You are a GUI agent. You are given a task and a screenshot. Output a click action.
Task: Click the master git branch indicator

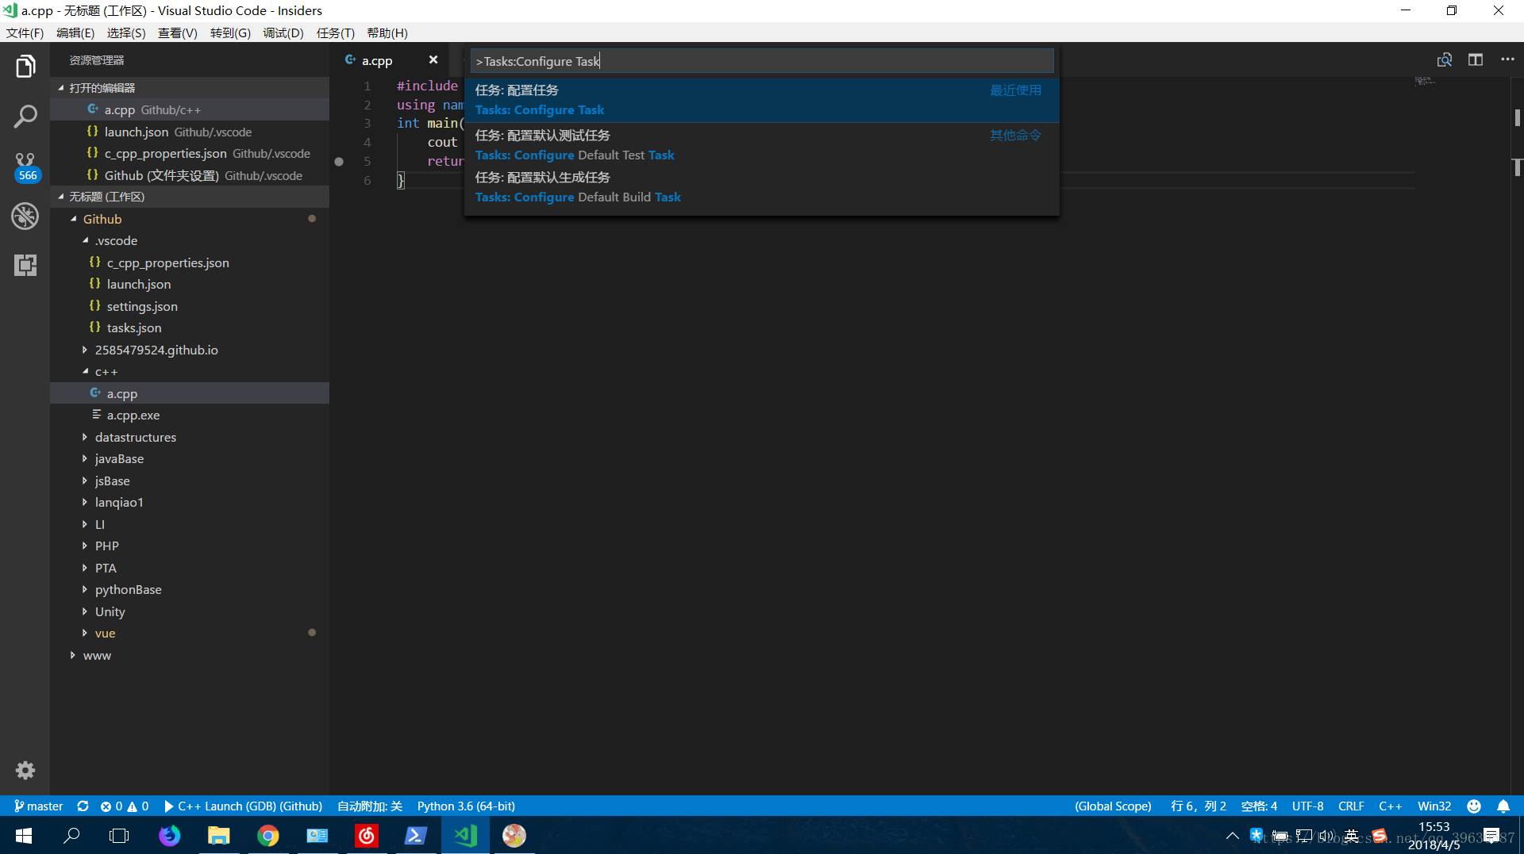(38, 806)
